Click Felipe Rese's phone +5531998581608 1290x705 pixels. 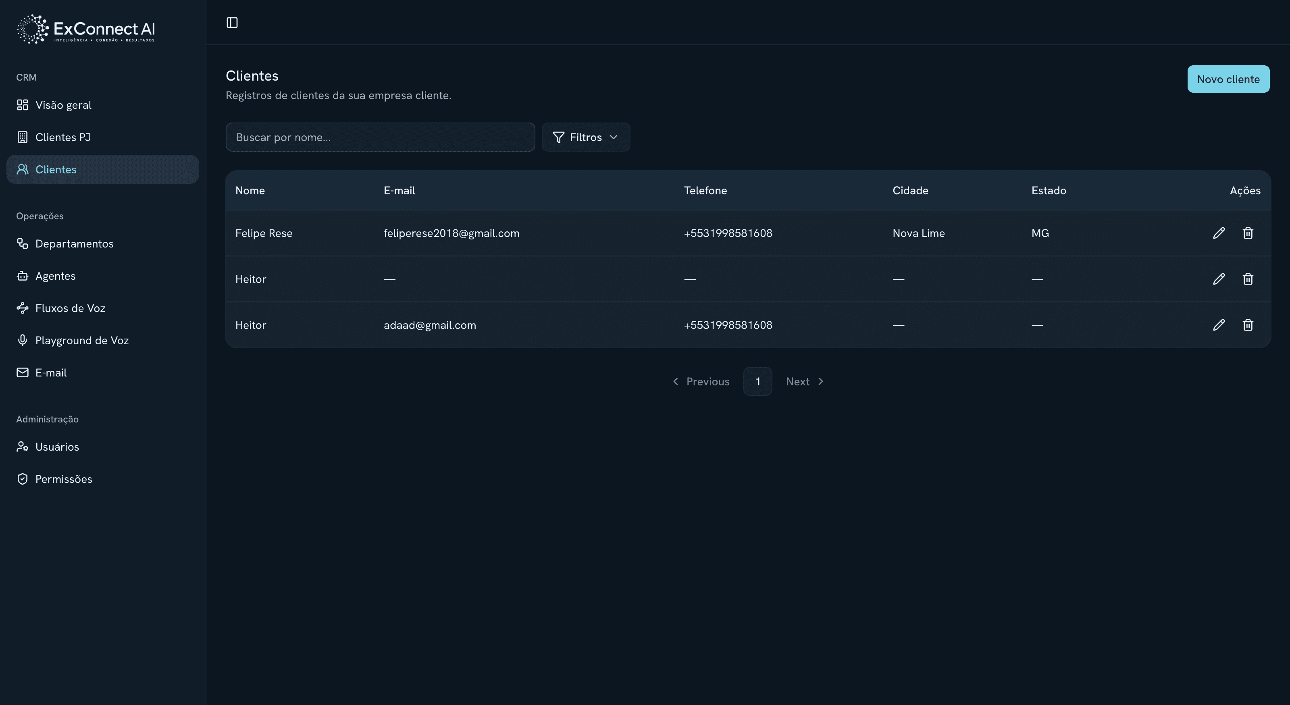click(x=728, y=233)
